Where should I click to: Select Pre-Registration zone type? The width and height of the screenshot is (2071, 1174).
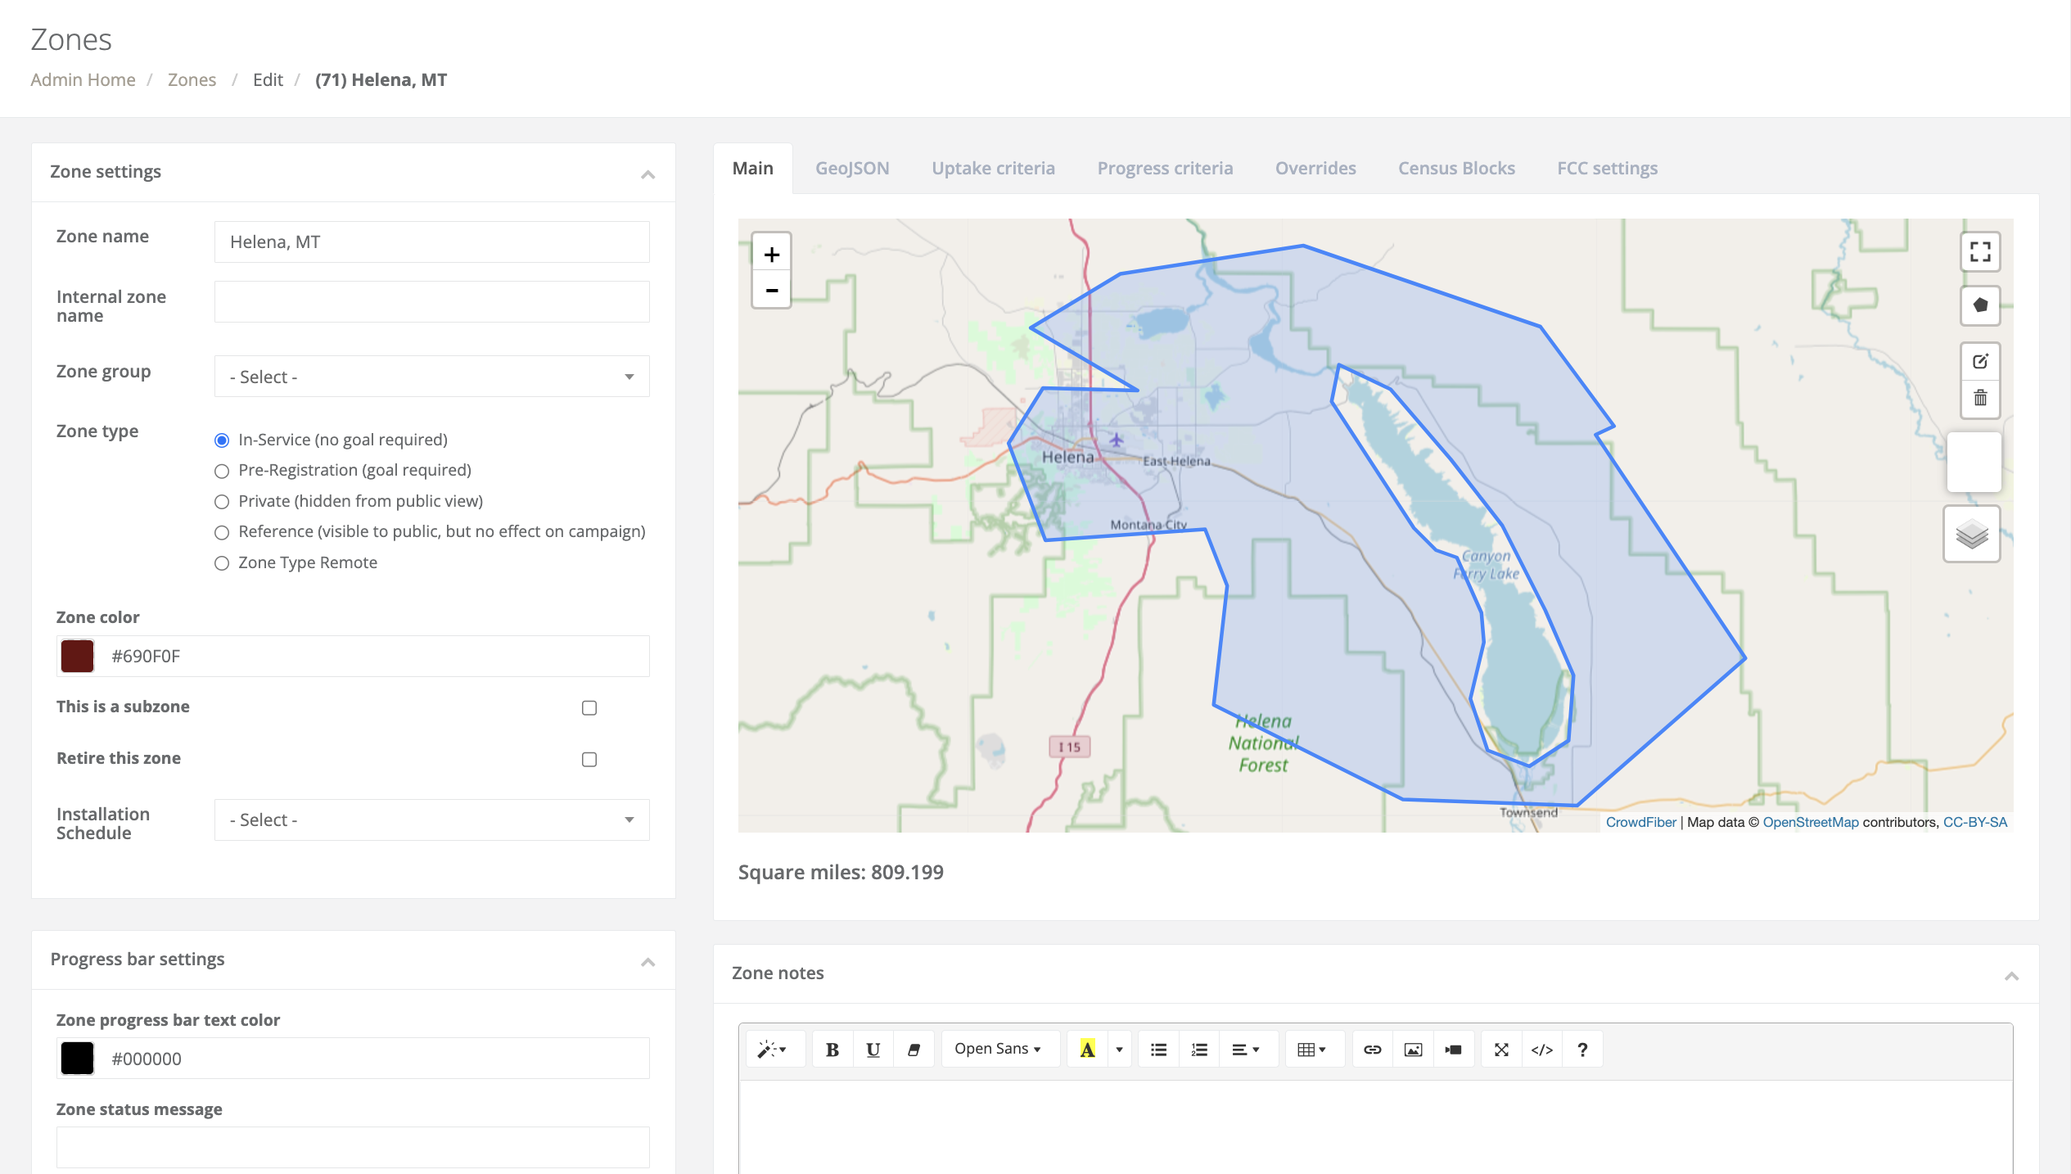[222, 471]
